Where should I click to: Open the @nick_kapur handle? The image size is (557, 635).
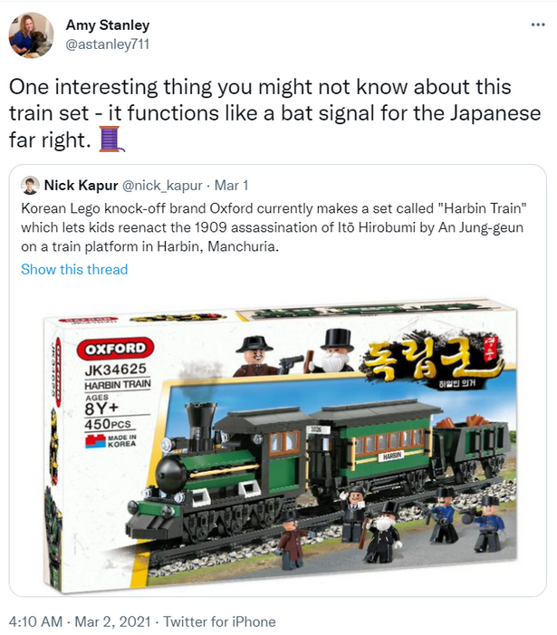click(162, 186)
